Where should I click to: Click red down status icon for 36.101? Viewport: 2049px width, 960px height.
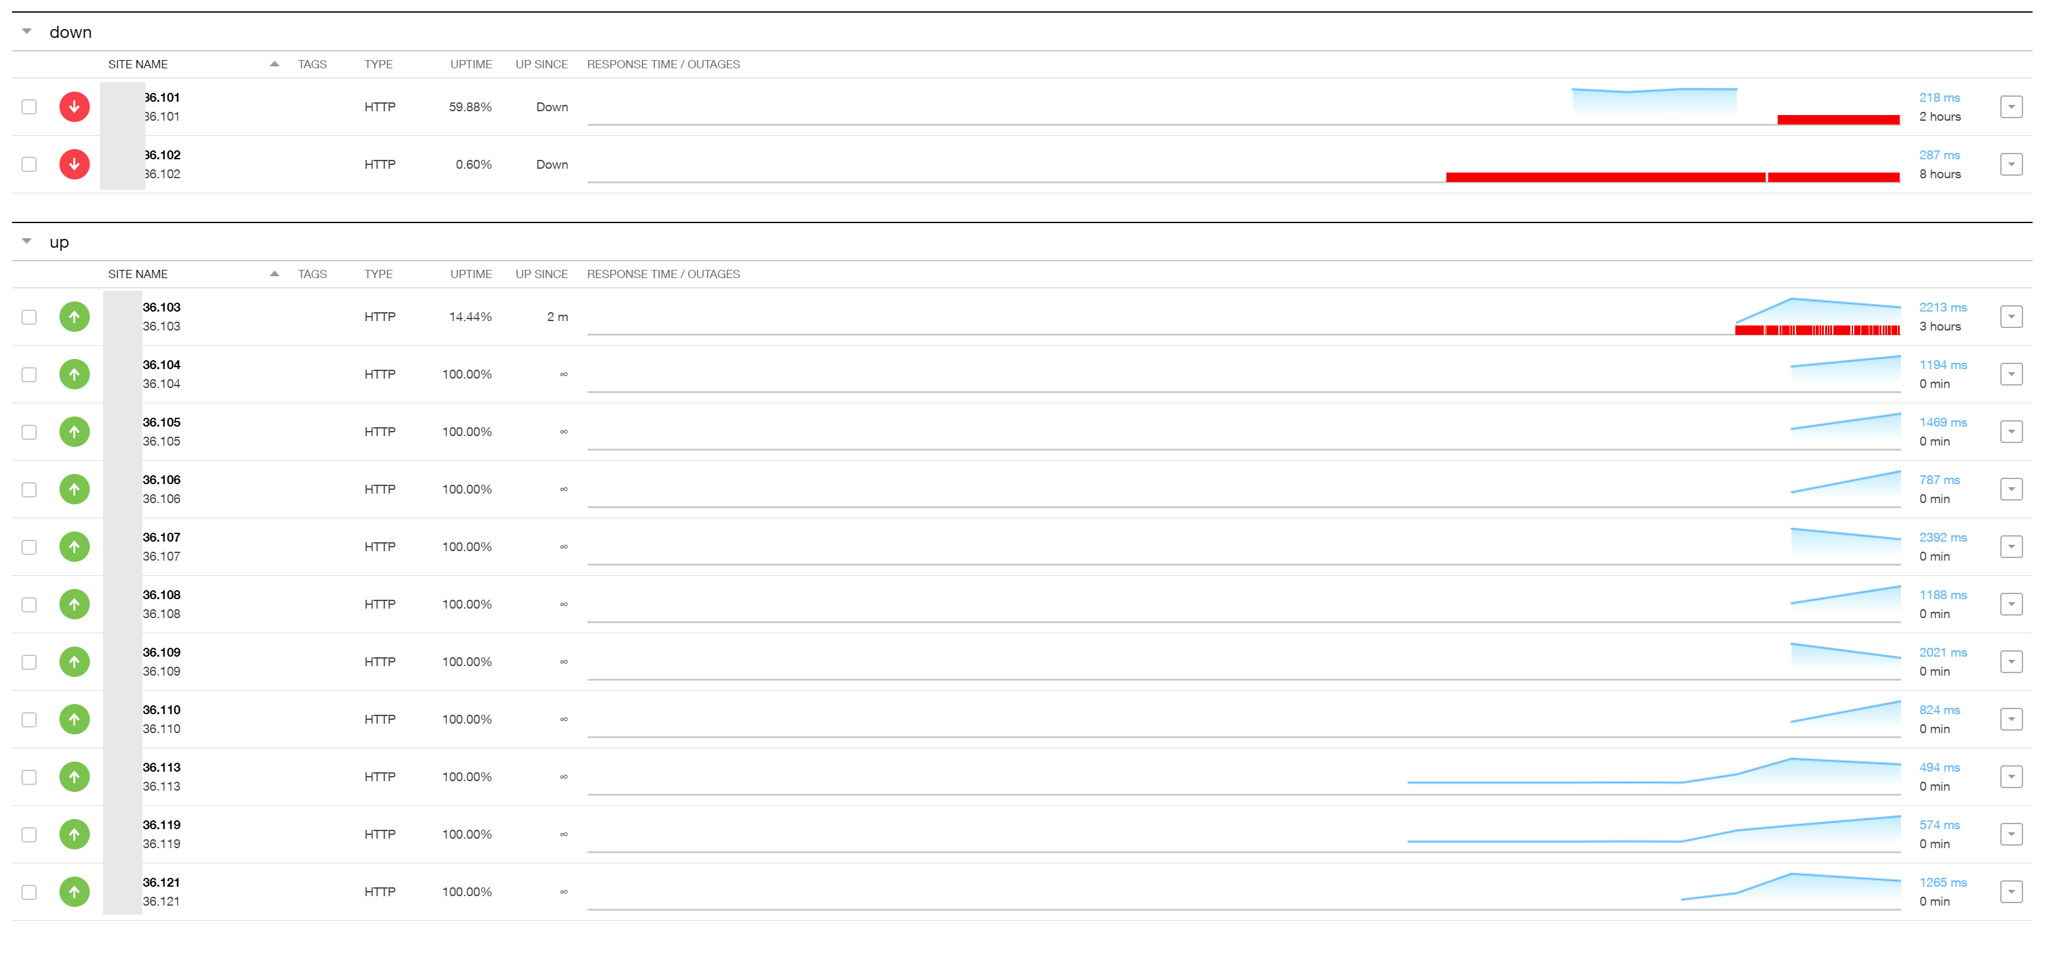74,106
